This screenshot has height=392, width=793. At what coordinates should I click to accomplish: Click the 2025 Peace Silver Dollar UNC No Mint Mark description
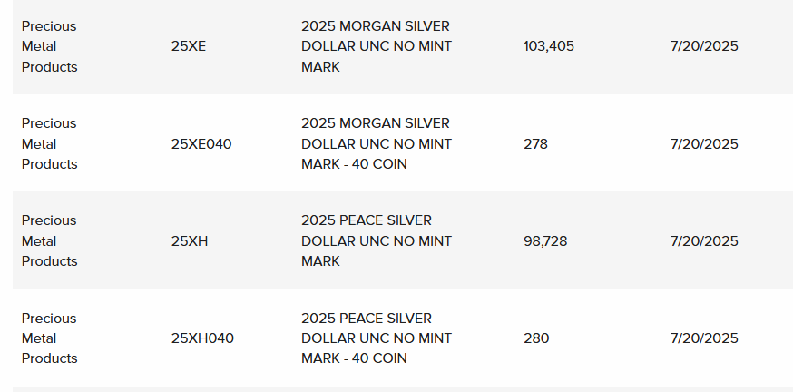click(x=377, y=241)
